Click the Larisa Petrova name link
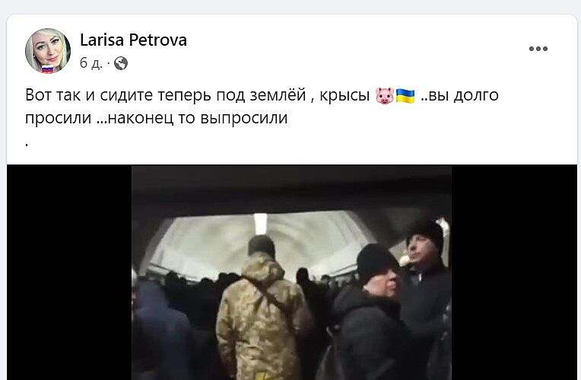 [133, 40]
